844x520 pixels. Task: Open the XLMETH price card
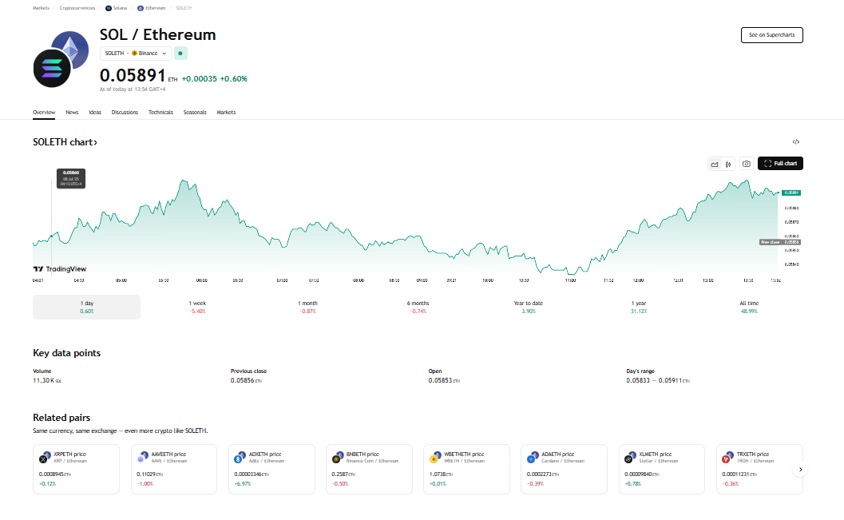pos(661,469)
